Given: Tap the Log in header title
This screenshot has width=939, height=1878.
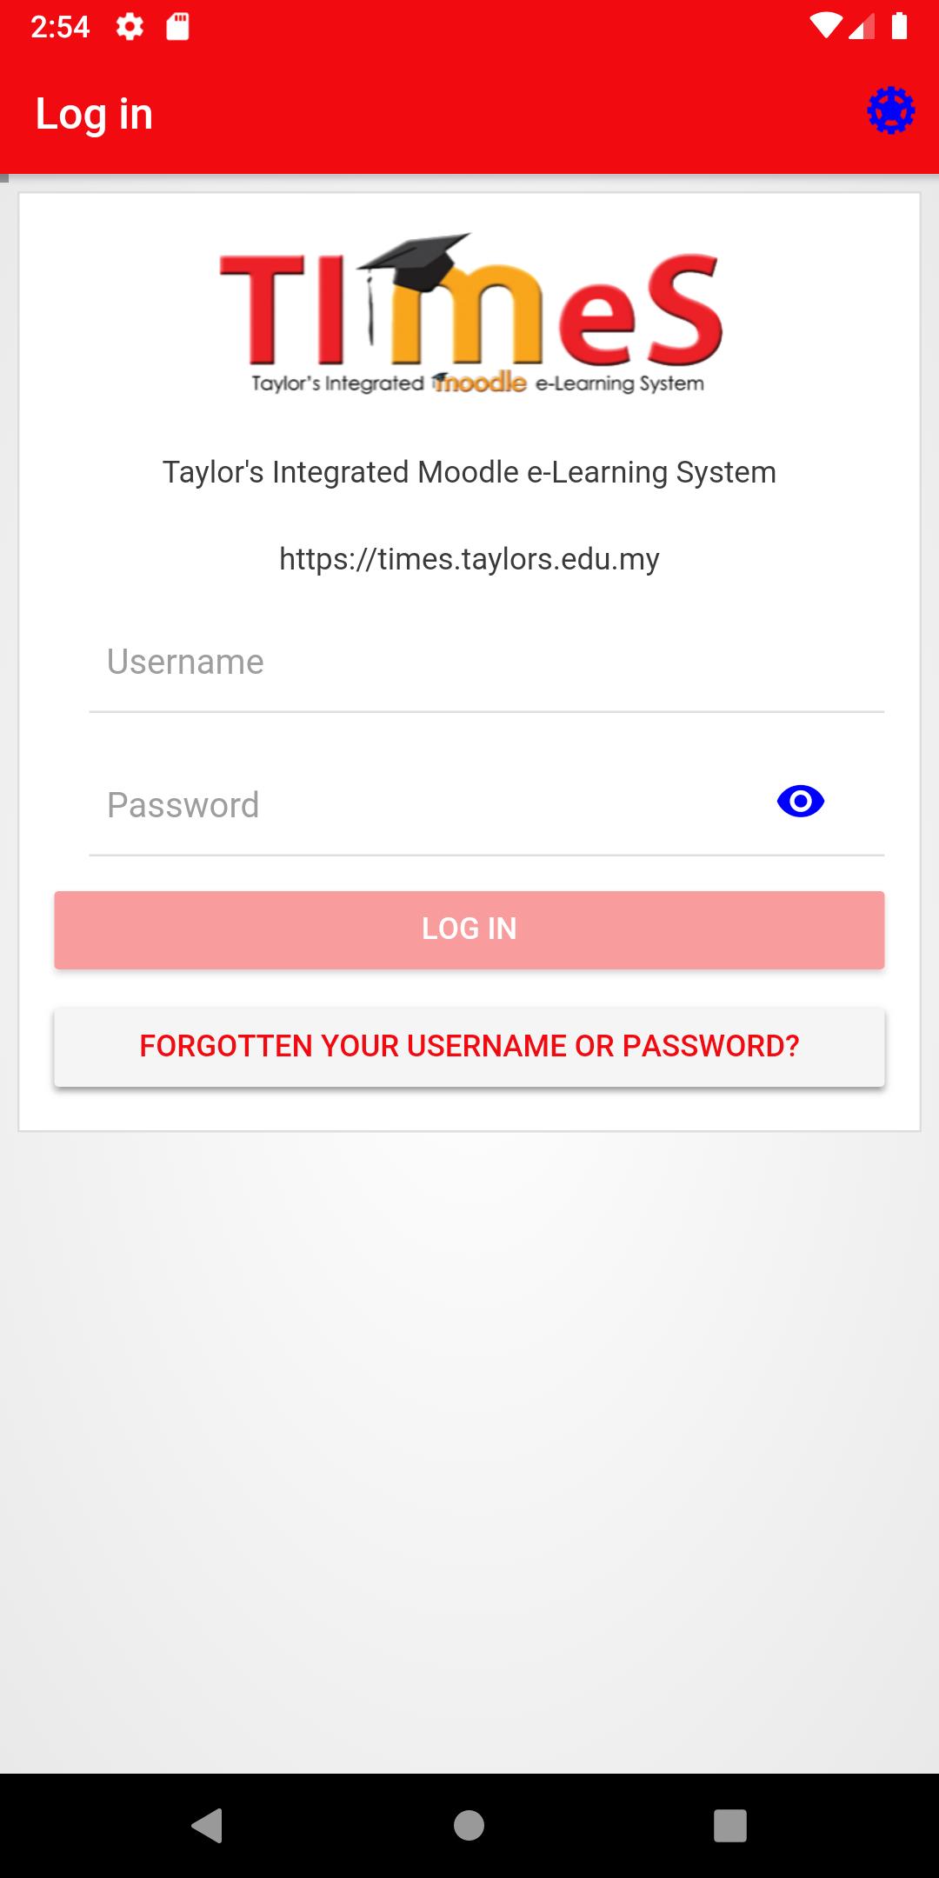Looking at the screenshot, I should [x=94, y=114].
